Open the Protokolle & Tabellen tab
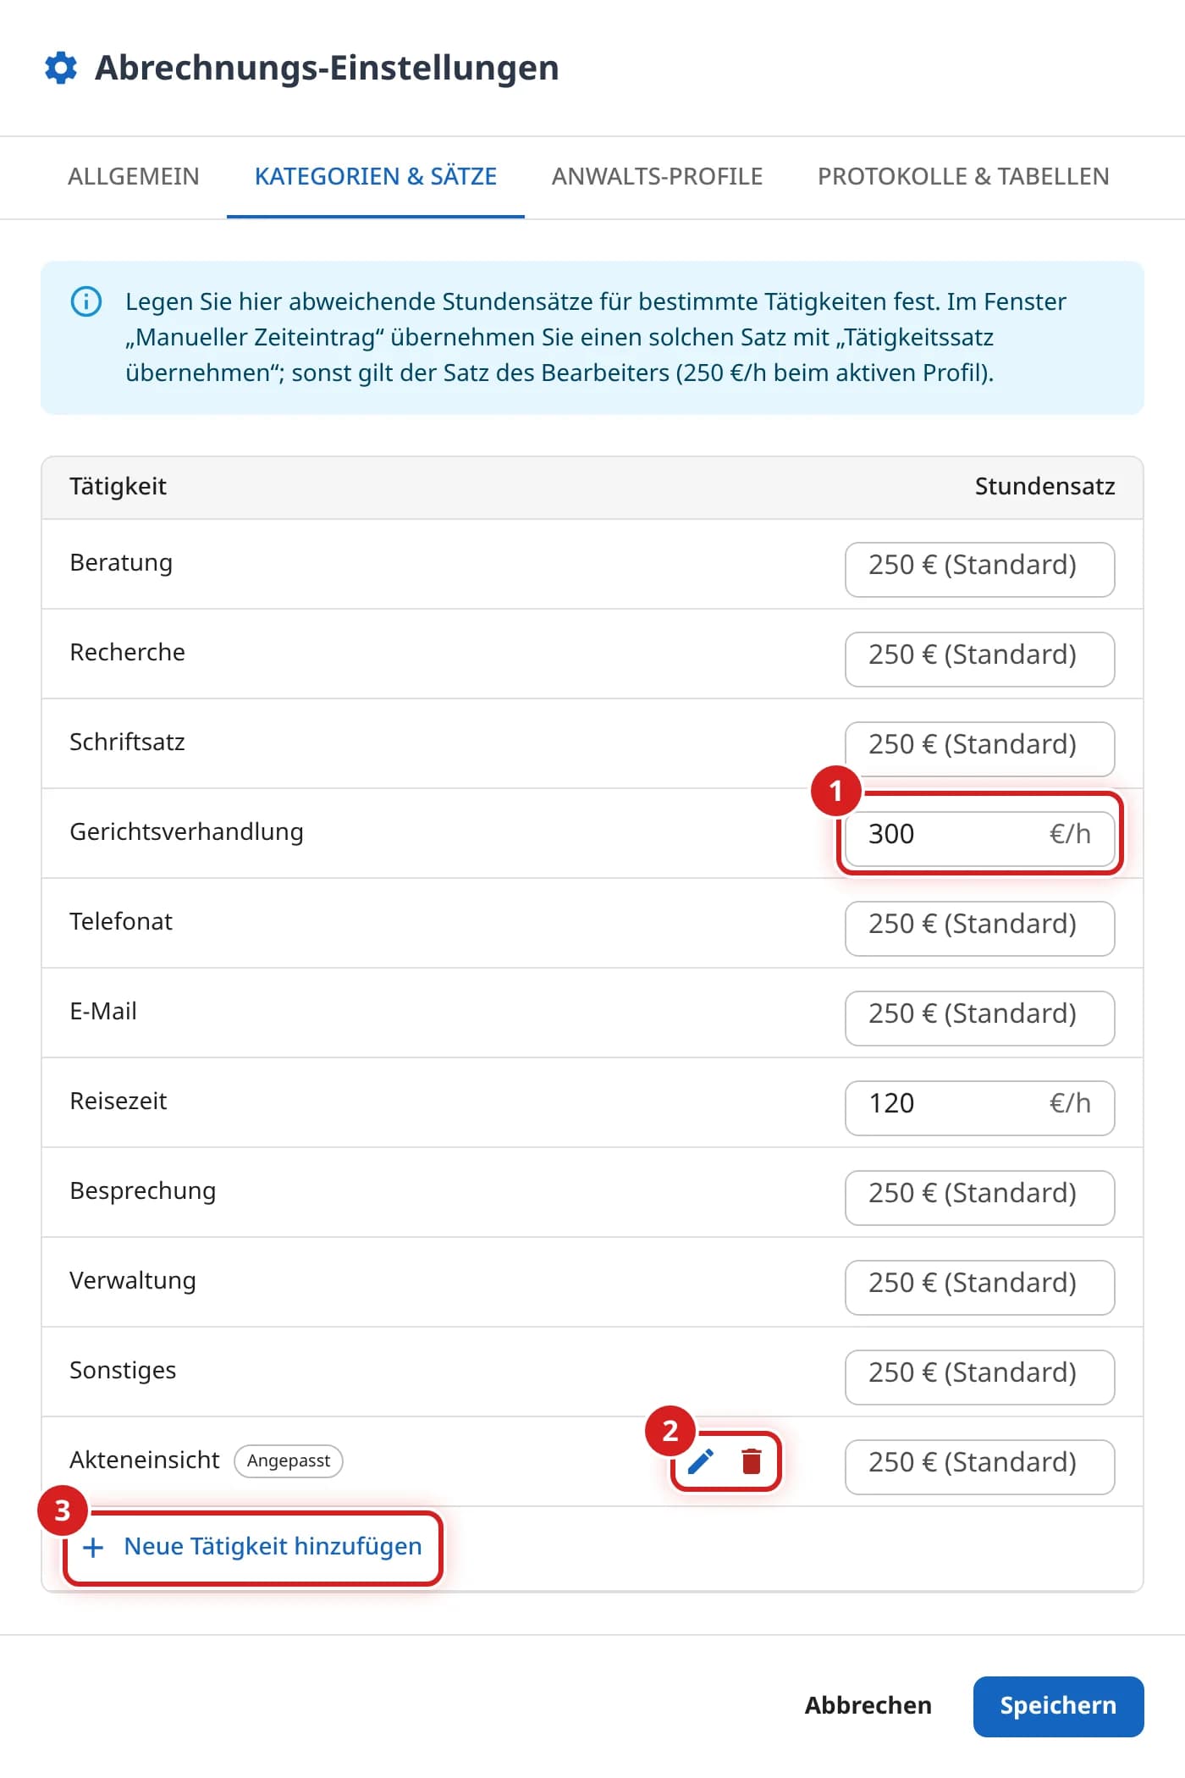 click(963, 176)
